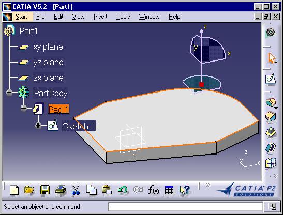The image size is (283, 215).
Task: Click the Print icon
Action: pyautogui.click(x=61, y=190)
